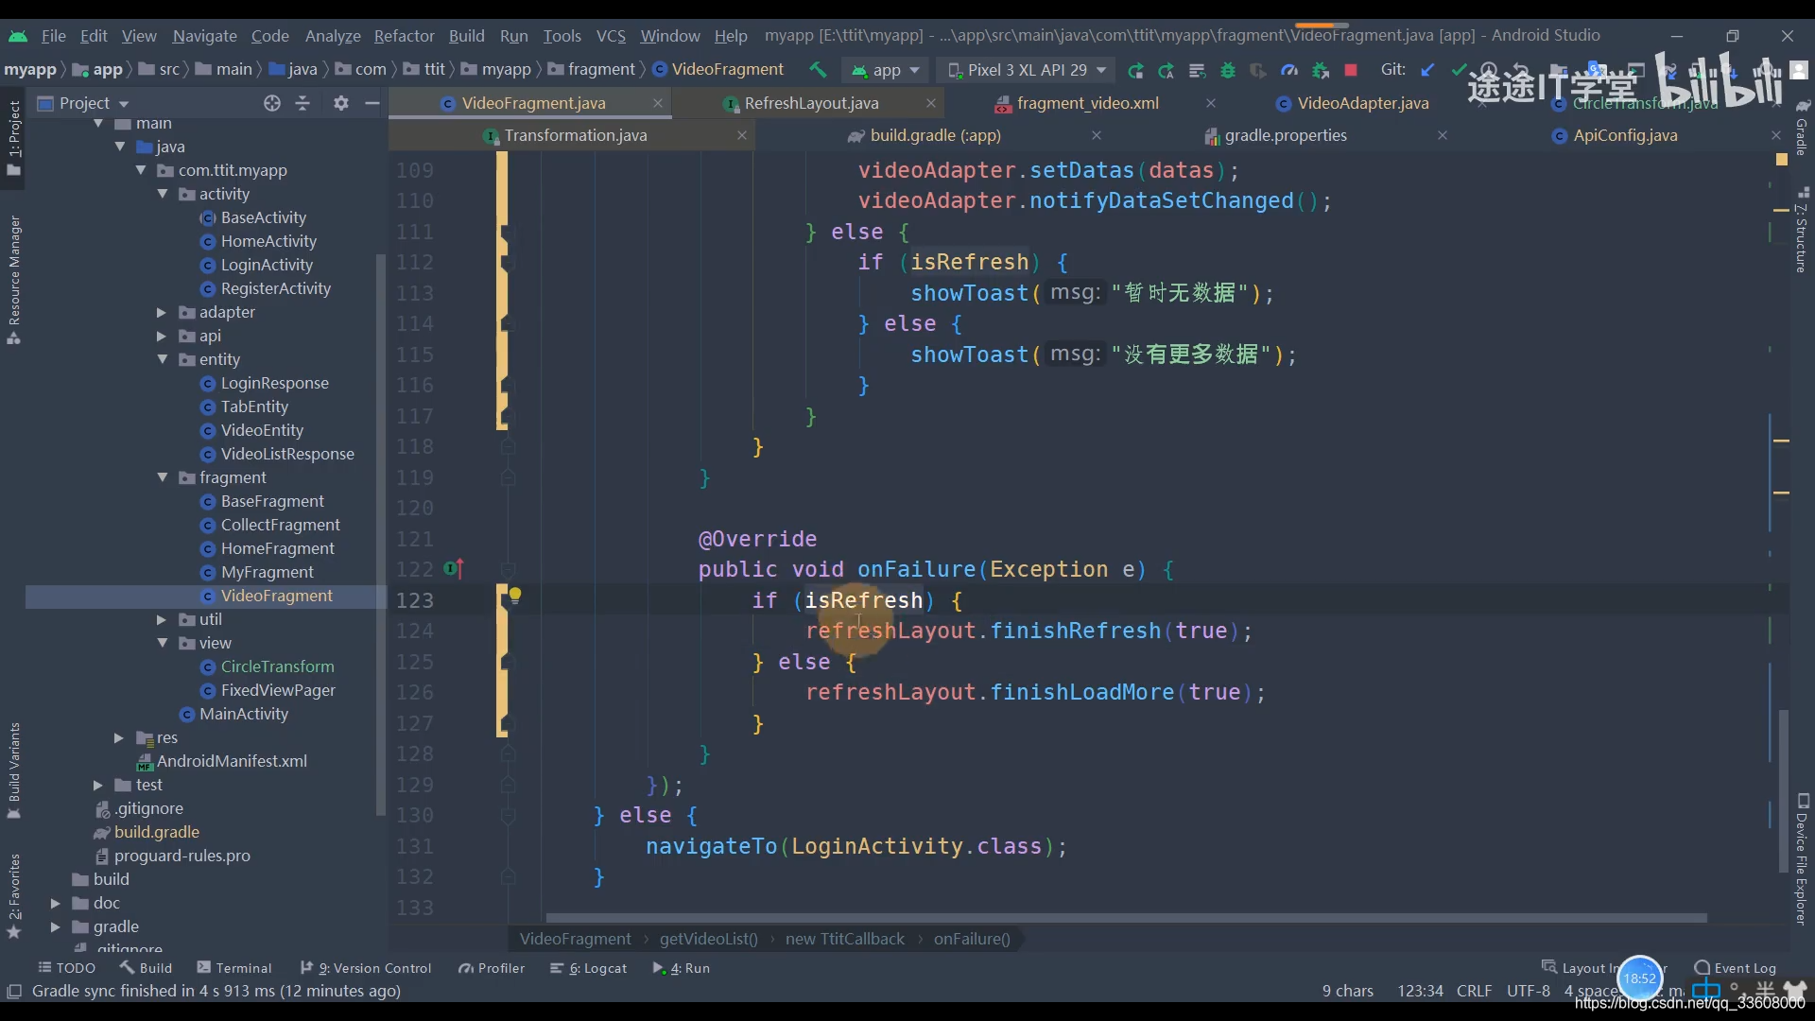Click the red Stop icon
Image resolution: width=1815 pixels, height=1021 pixels.
coord(1351,70)
